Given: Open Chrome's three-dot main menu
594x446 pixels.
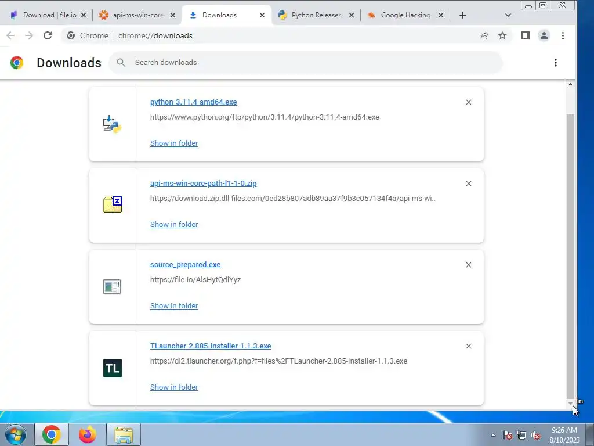Looking at the screenshot, I should point(563,35).
